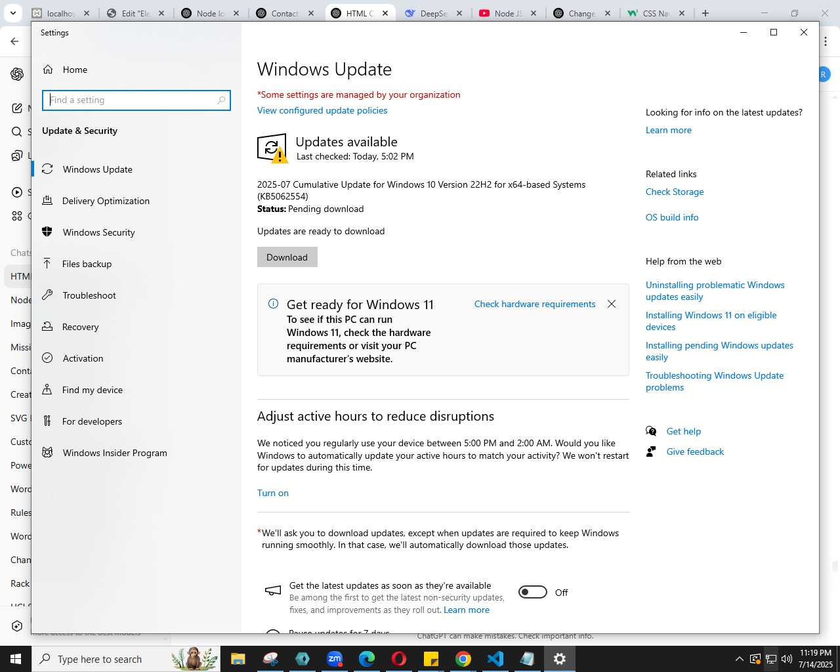
Task: Open Troubleshooting Windows Update problems link
Action: [x=715, y=381]
